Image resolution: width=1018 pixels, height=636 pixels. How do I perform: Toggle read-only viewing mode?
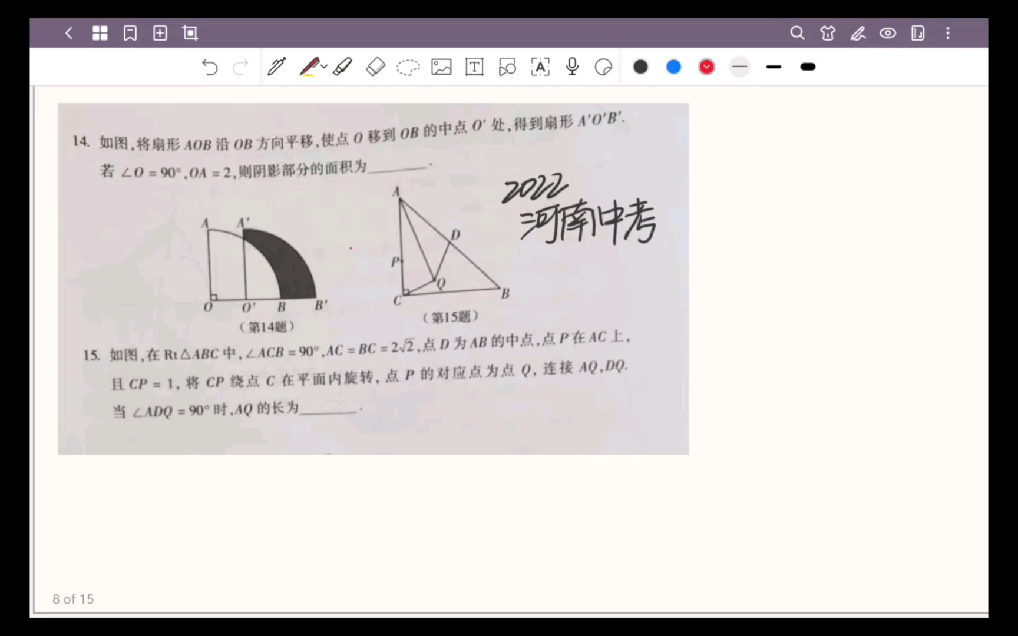pos(888,33)
